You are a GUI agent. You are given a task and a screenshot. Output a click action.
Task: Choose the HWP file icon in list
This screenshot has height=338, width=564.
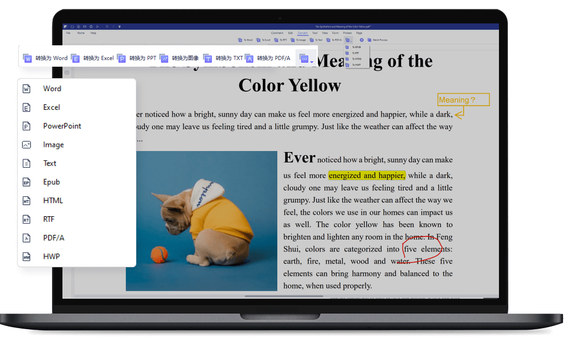pyautogui.click(x=27, y=257)
